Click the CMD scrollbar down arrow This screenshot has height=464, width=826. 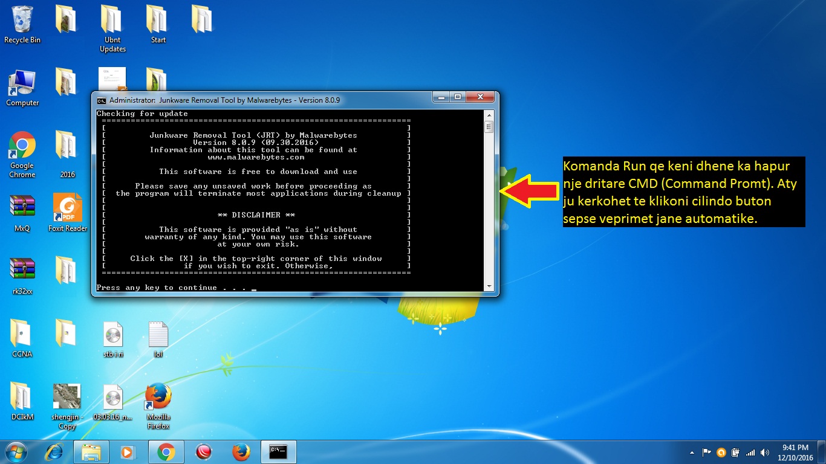tap(489, 286)
